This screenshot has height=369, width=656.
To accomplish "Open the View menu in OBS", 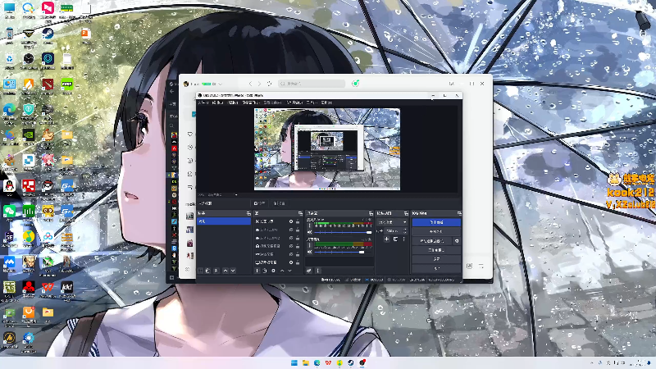I will click(x=233, y=102).
